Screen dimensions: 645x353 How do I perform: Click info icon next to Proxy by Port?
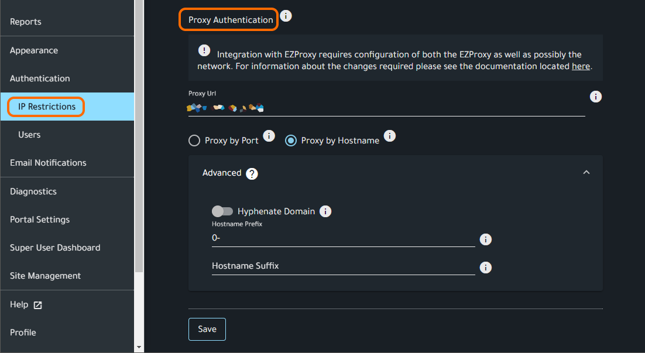tap(269, 136)
